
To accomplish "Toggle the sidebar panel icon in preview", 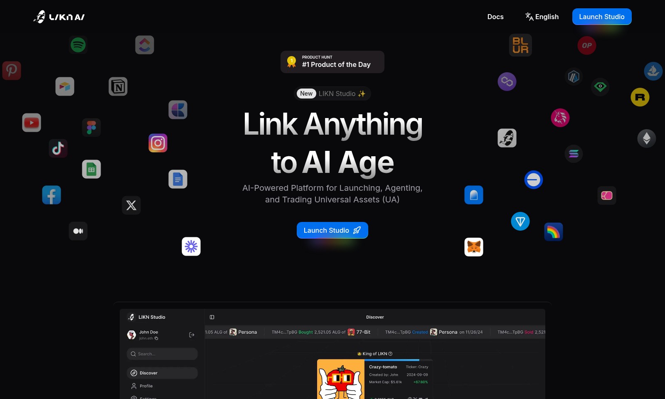I will (212, 317).
